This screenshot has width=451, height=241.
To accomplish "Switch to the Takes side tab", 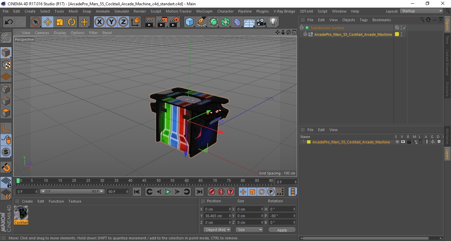I will coord(447,39).
